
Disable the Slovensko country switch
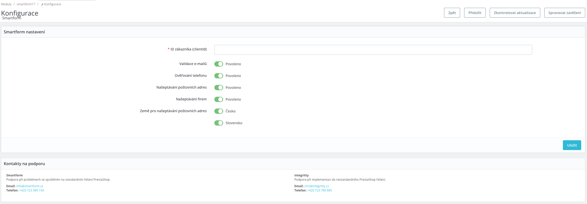(x=219, y=123)
